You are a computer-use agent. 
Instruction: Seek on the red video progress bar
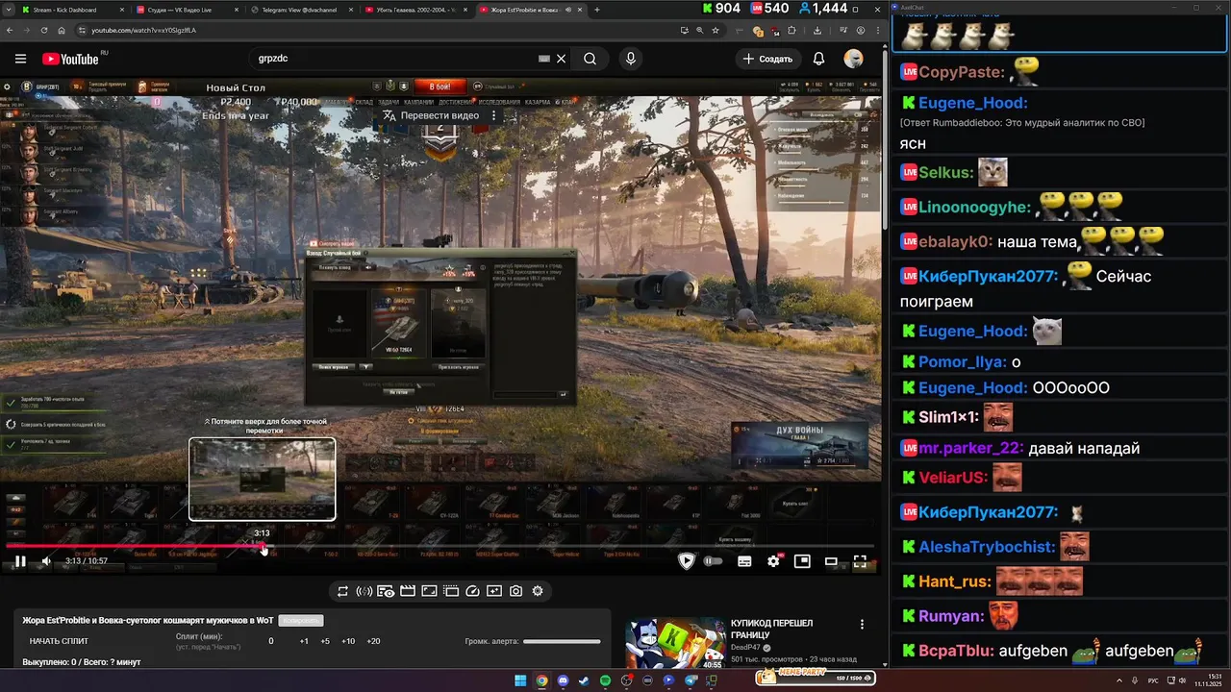pos(440,548)
